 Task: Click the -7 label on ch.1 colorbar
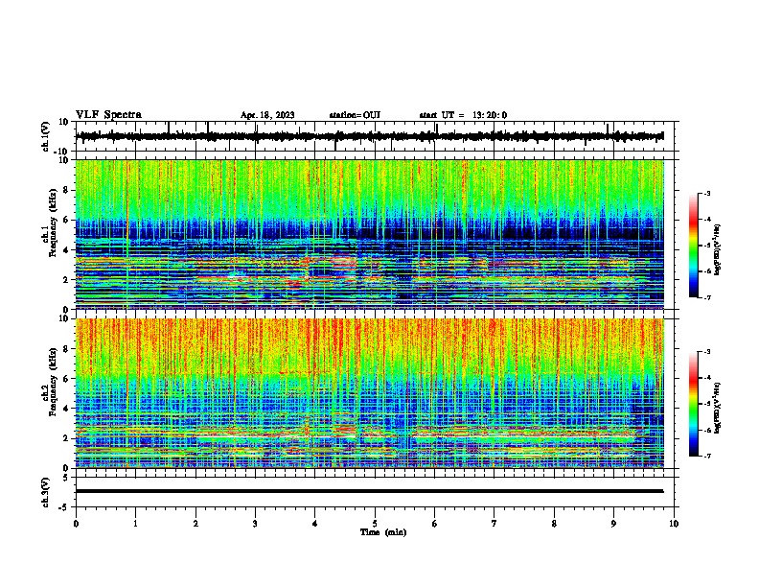(x=707, y=297)
